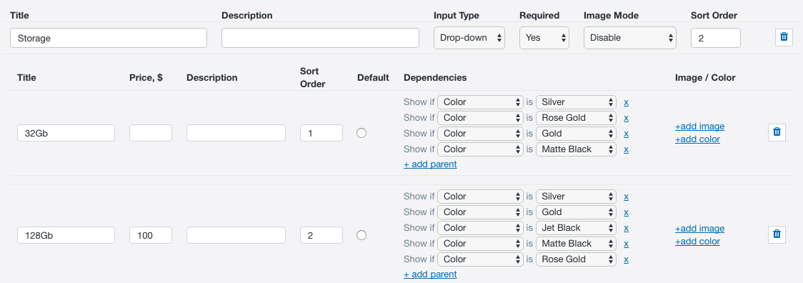This screenshot has width=803, height=283.
Task: Focus the 32Gb row description field
Action: pyautogui.click(x=236, y=133)
